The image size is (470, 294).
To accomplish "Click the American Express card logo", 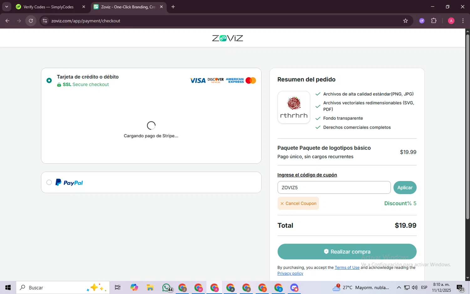I will point(235,81).
